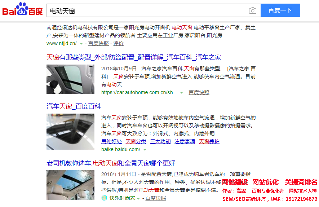Select the 天窗分类 sublink

[x=136, y=141]
